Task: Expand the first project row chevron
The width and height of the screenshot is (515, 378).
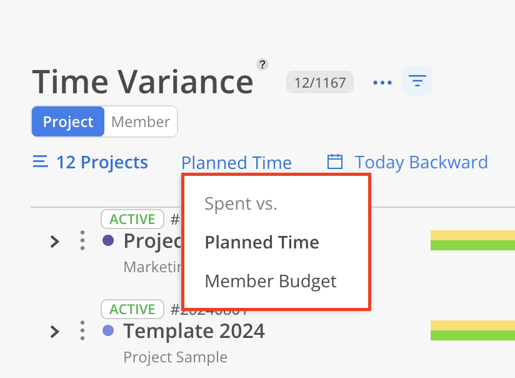Action: point(54,242)
